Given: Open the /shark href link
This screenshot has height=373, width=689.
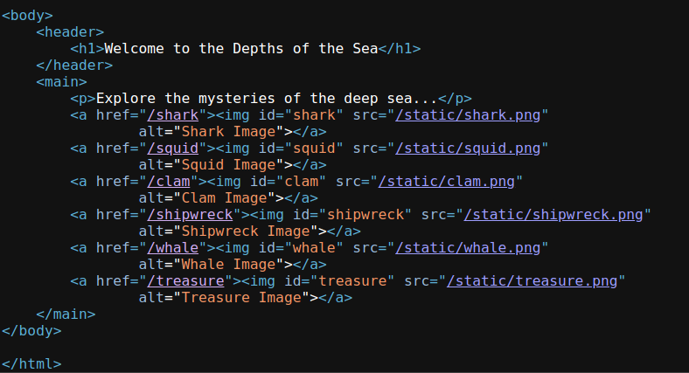Looking at the screenshot, I should click(173, 115).
